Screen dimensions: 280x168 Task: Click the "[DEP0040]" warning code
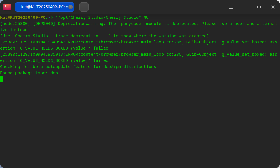coord(44,24)
